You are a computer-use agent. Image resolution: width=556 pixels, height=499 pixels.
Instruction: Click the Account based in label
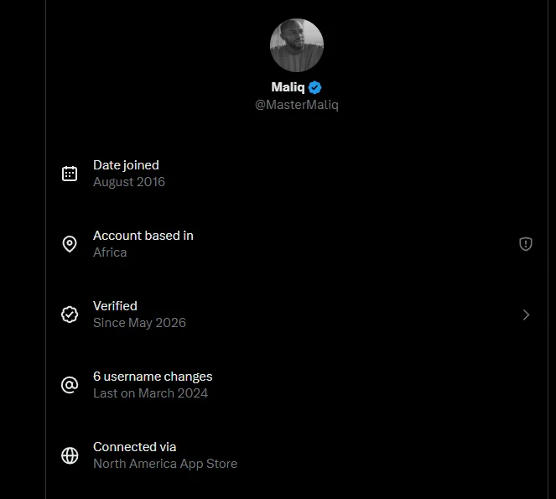(143, 236)
